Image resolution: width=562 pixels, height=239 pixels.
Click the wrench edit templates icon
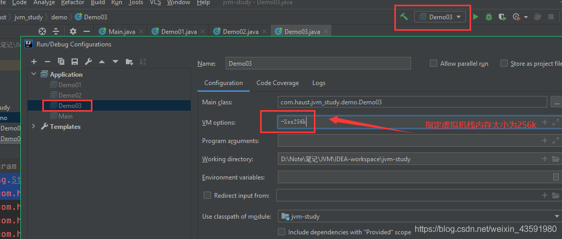coord(88,62)
